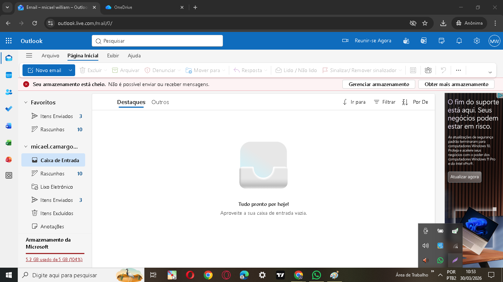The width and height of the screenshot is (503, 282).
Task: Open Sinalizar / Remover sinalizador flag toggle
Action: (x=360, y=70)
